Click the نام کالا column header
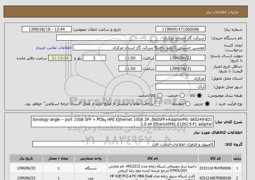 pyautogui.click(x=153, y=158)
